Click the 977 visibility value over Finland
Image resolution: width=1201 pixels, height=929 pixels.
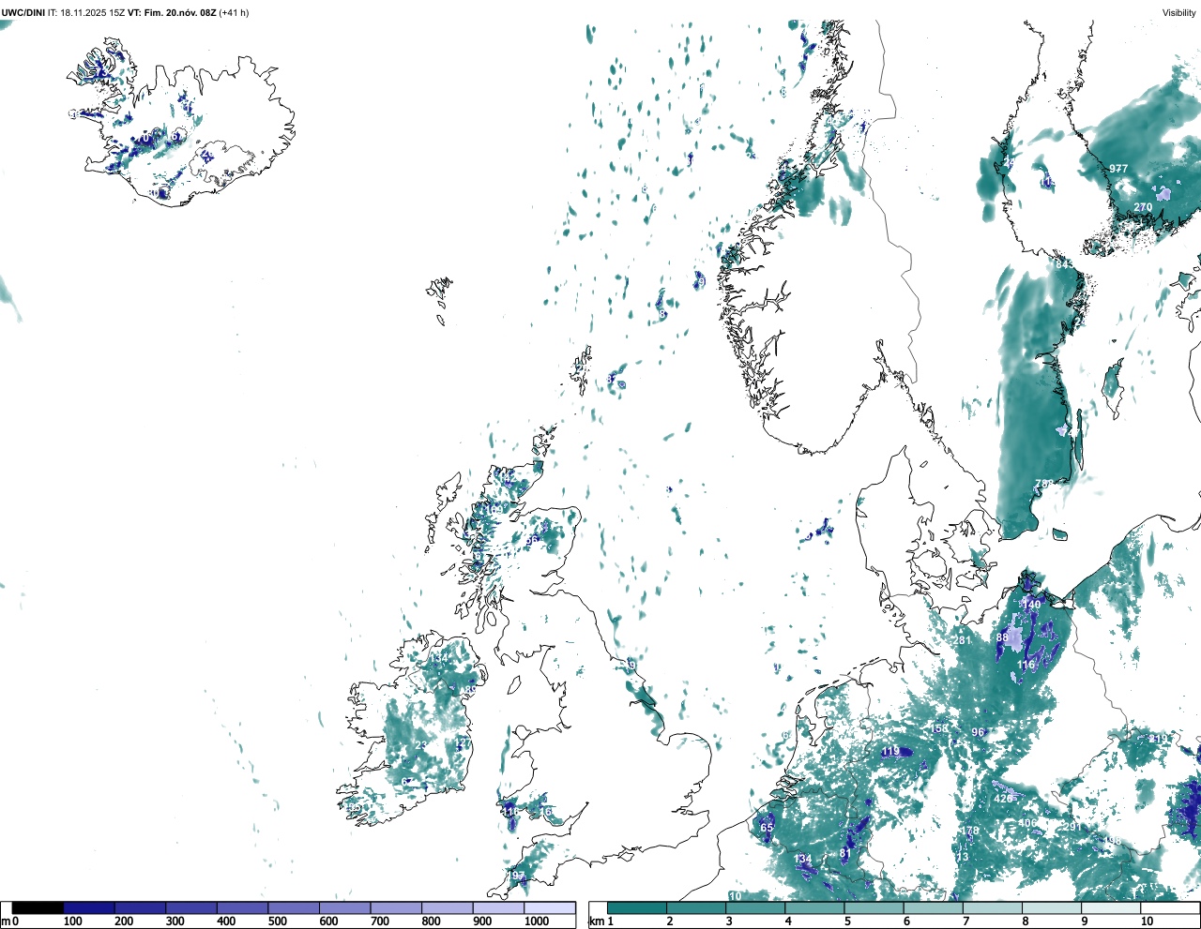[x=1118, y=169]
